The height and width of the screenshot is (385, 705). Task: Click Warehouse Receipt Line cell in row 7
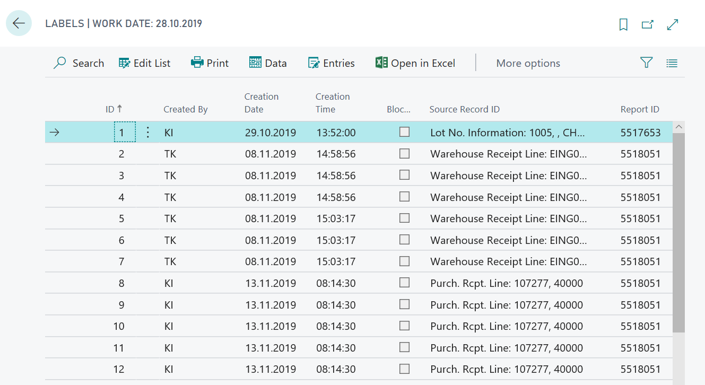508,261
